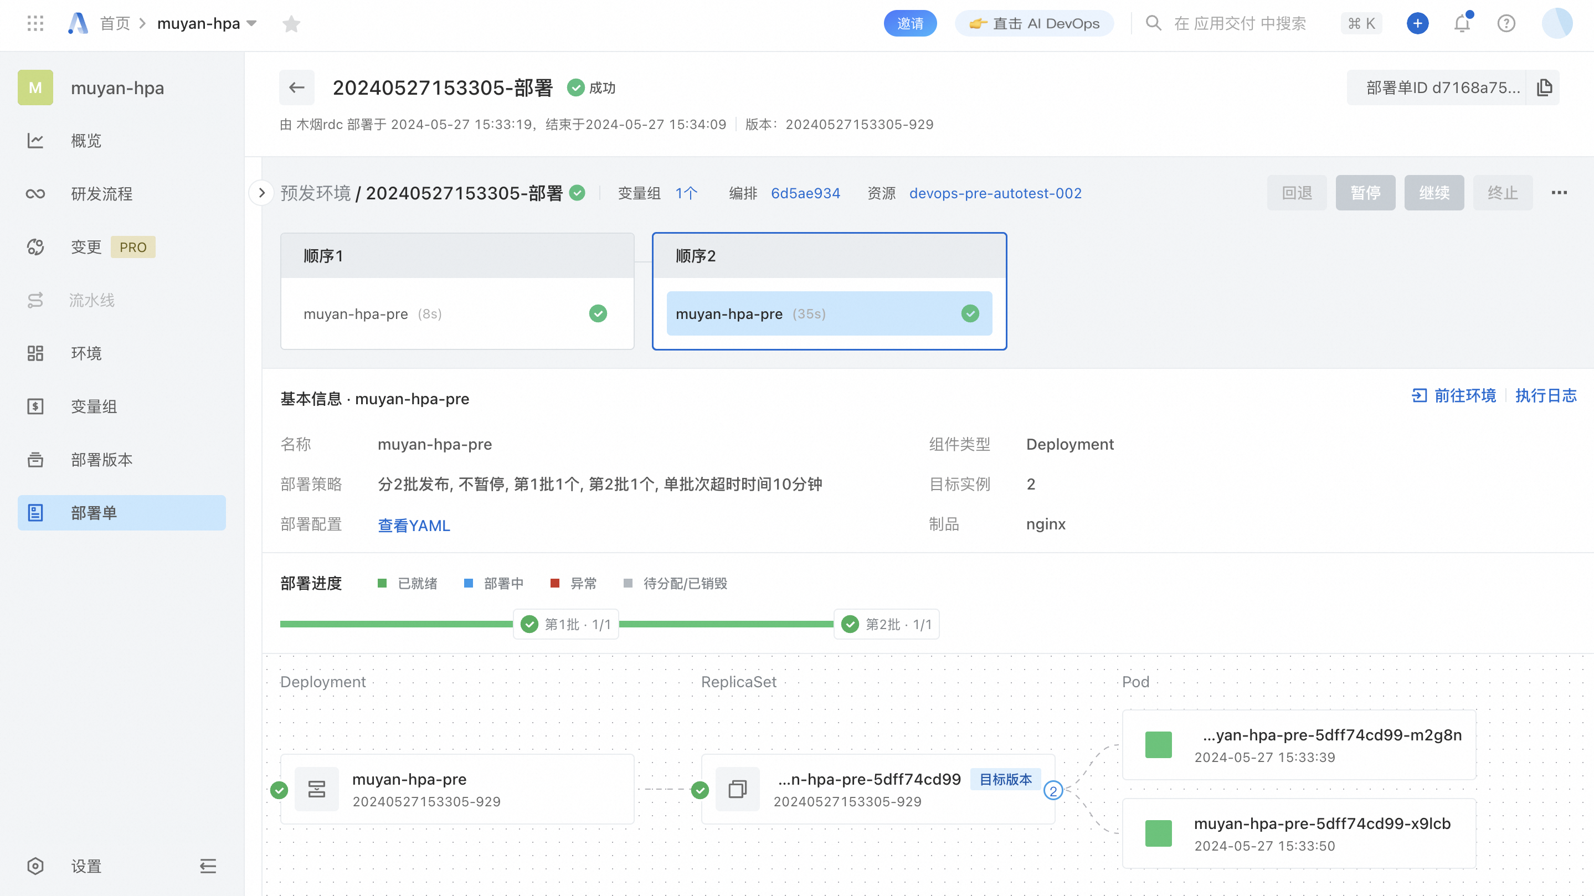Click the 首页 breadcrumb
The image size is (1594, 896).
pyautogui.click(x=115, y=23)
